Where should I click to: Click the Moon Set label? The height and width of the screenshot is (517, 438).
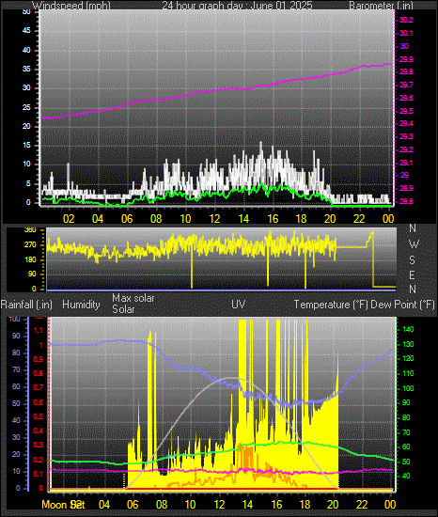coord(63,505)
